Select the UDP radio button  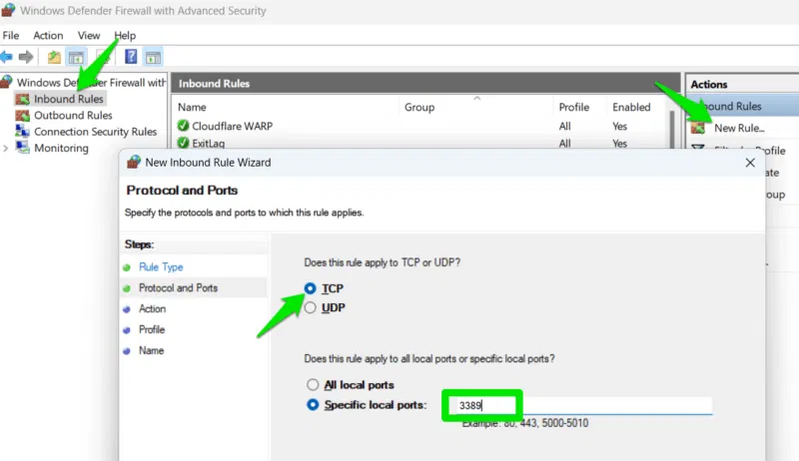(311, 308)
